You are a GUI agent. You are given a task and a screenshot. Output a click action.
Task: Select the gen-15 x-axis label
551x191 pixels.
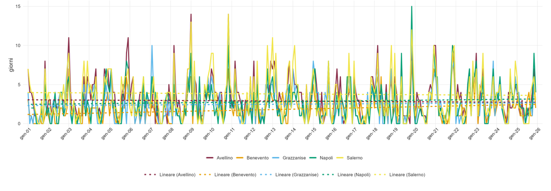click(x=311, y=133)
